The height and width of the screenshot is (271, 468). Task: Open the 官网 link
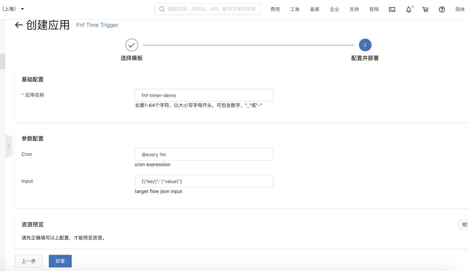(374, 9)
